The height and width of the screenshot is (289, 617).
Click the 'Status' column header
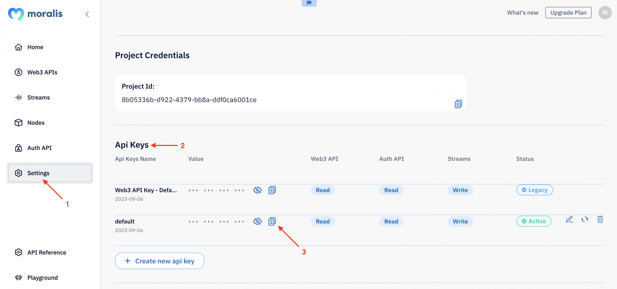point(525,159)
